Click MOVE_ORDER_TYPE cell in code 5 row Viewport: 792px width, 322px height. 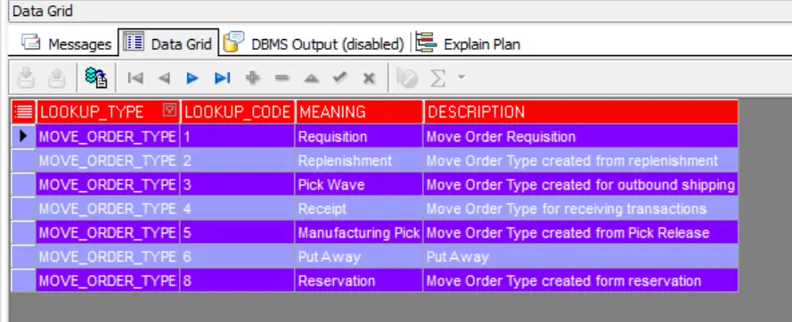(108, 233)
